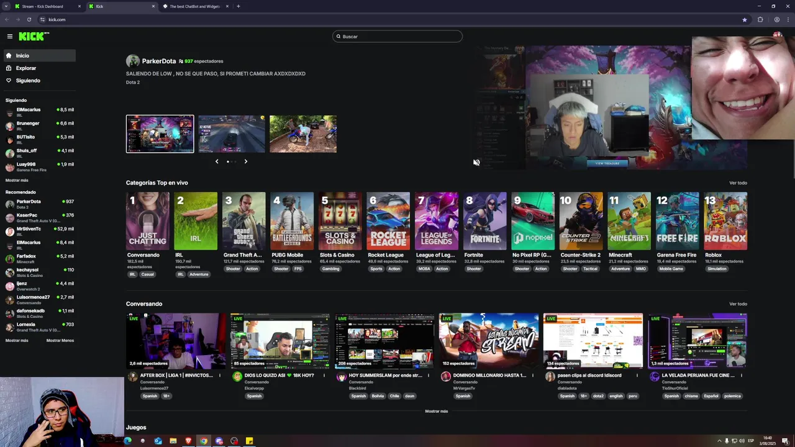The width and height of the screenshot is (795, 447).
Task: Open the hamburger sidebar menu
Action: [10, 37]
